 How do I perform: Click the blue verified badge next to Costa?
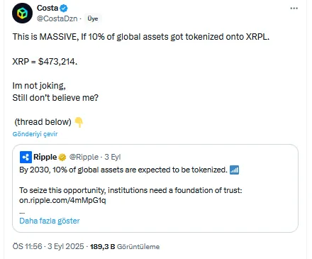(x=64, y=9)
